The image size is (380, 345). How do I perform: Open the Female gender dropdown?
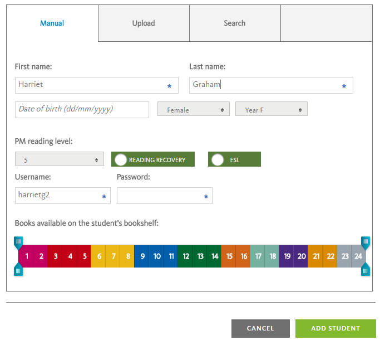click(x=194, y=109)
